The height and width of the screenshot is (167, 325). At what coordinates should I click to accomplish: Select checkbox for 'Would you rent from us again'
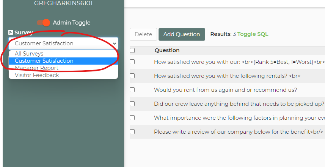[132, 90]
